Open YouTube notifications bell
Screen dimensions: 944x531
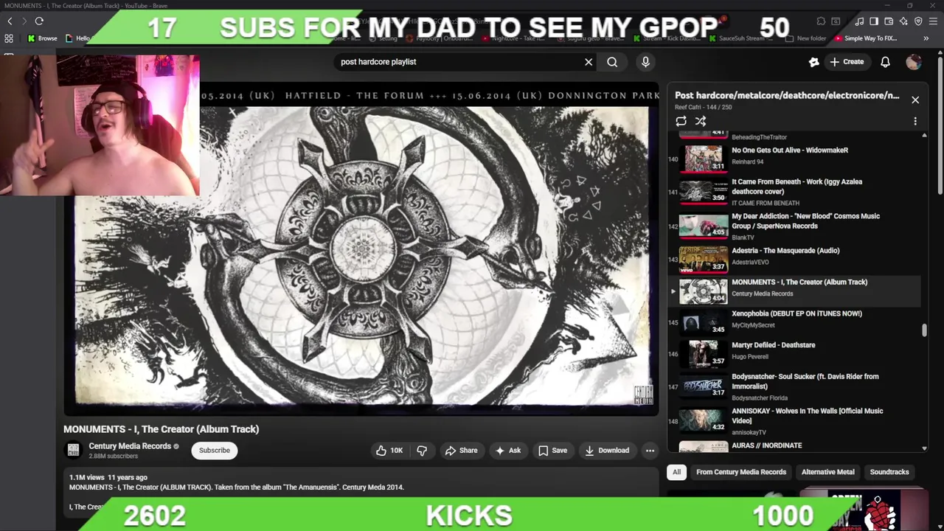885,62
